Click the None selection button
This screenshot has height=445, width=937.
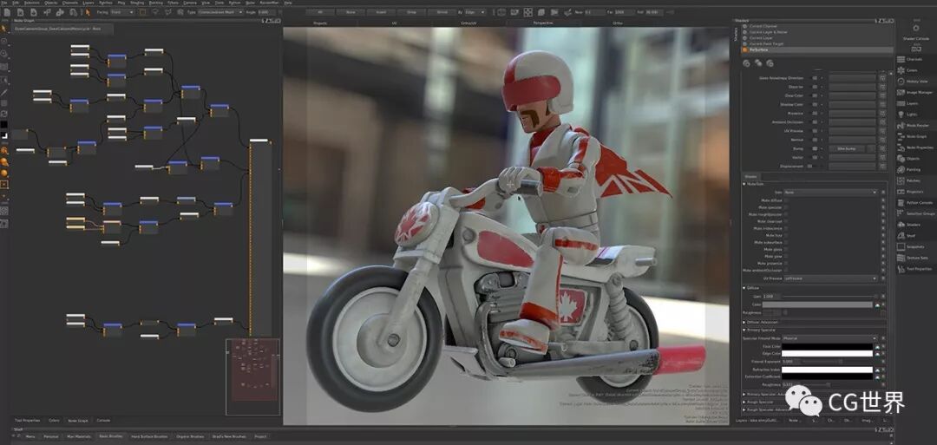point(351,12)
